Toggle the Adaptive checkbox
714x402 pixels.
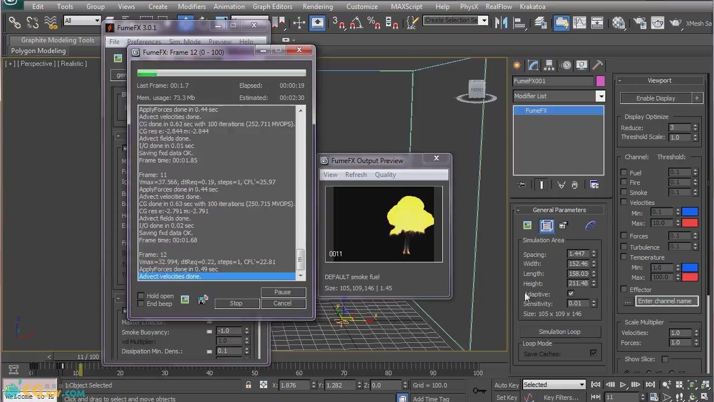[571, 294]
